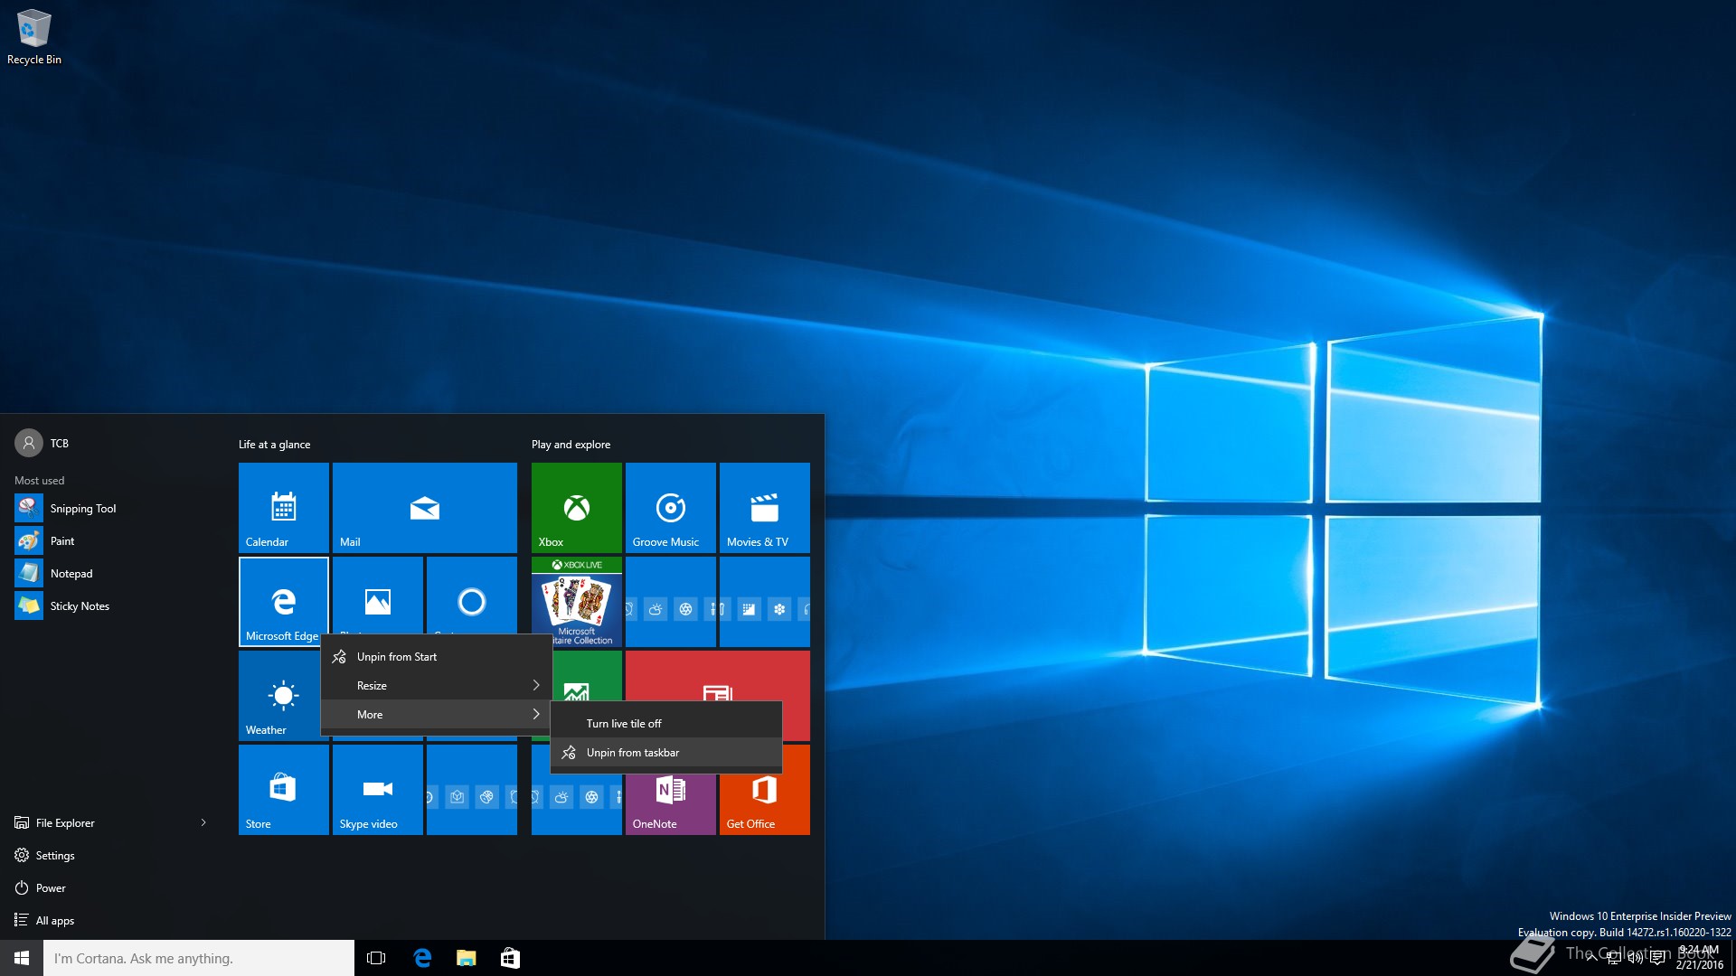1736x976 pixels.
Task: Open Groove Music tile
Action: click(x=670, y=507)
